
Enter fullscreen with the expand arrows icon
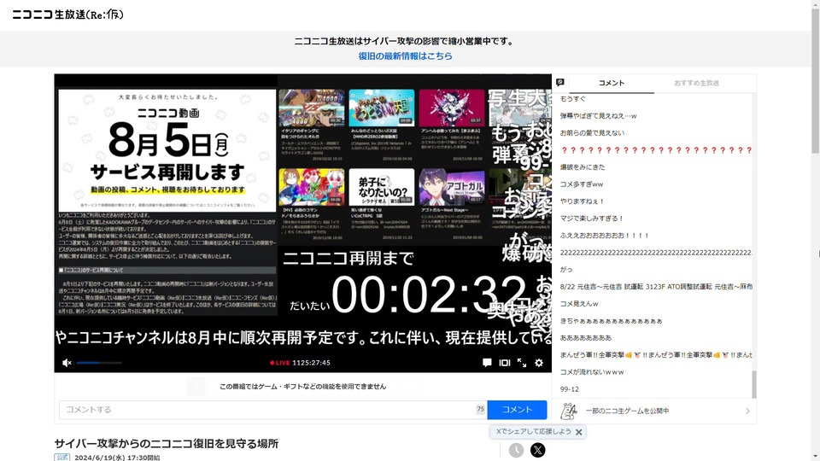click(x=522, y=363)
